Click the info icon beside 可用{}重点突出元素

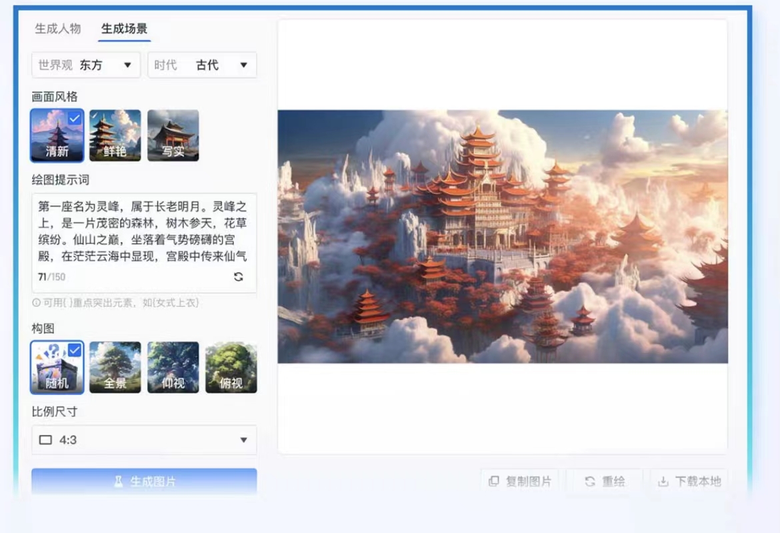point(36,303)
